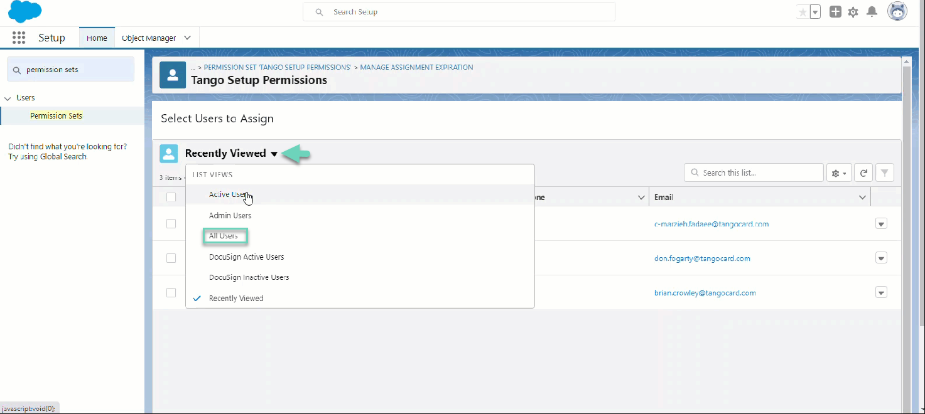Open c-marzieh.fadaee@tangocard.com email link
The image size is (925, 414).
711,224
